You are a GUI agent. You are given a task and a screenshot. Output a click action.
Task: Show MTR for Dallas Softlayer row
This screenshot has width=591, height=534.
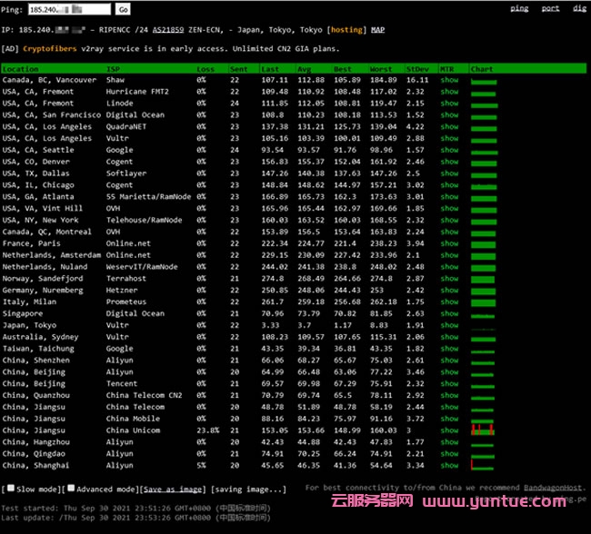(449, 173)
